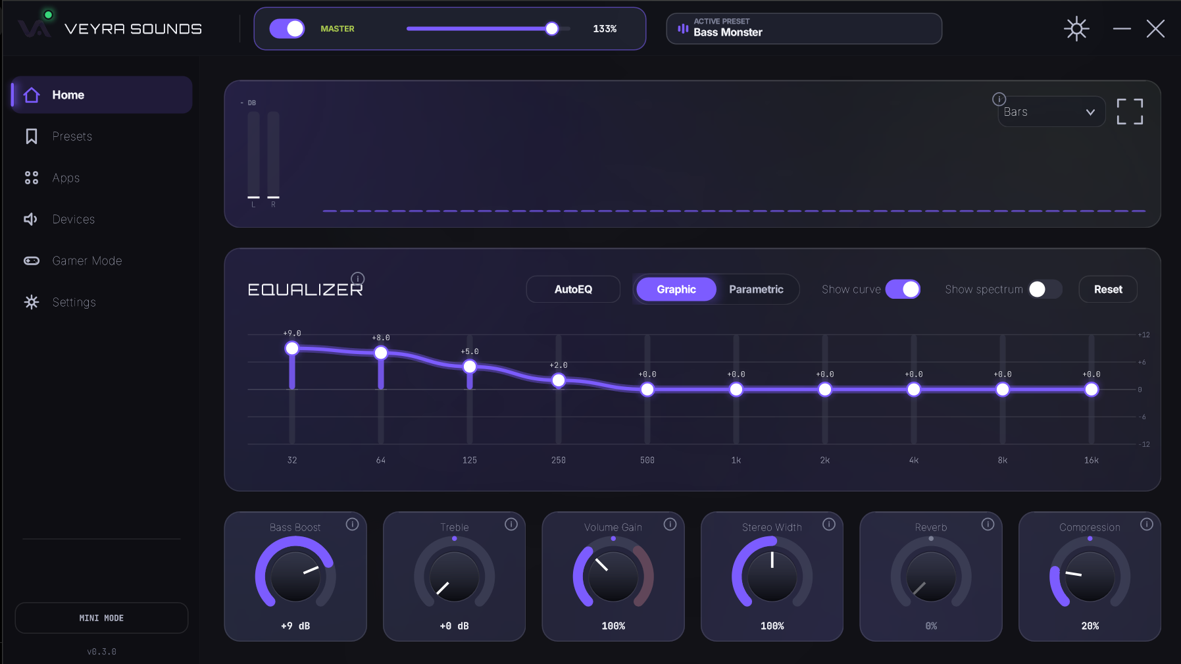1181x664 pixels.
Task: Reset the equalizer settings
Action: pyautogui.click(x=1108, y=290)
